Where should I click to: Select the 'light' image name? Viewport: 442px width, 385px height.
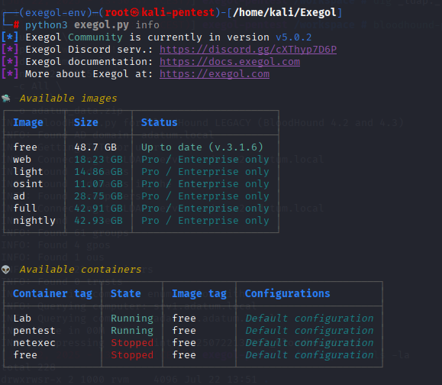[28, 171]
